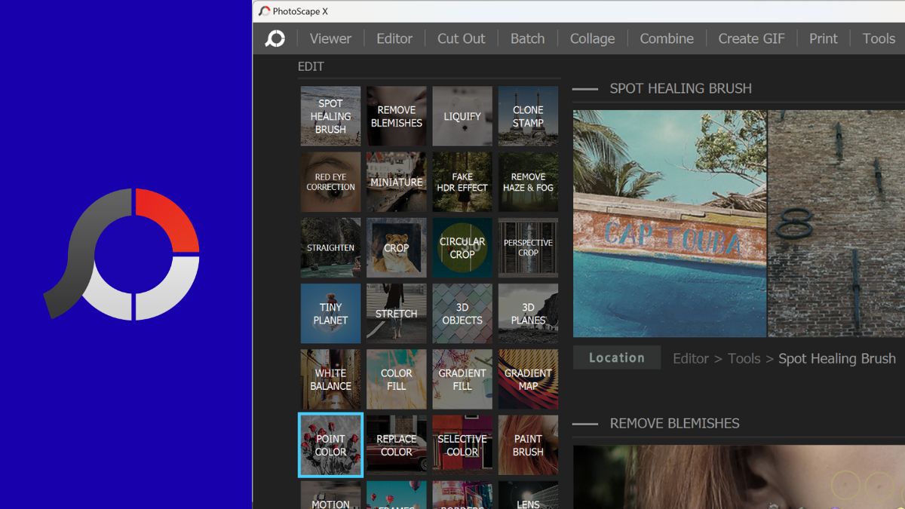The width and height of the screenshot is (905, 509).
Task: Click the brick wall preview image
Action: click(836, 224)
